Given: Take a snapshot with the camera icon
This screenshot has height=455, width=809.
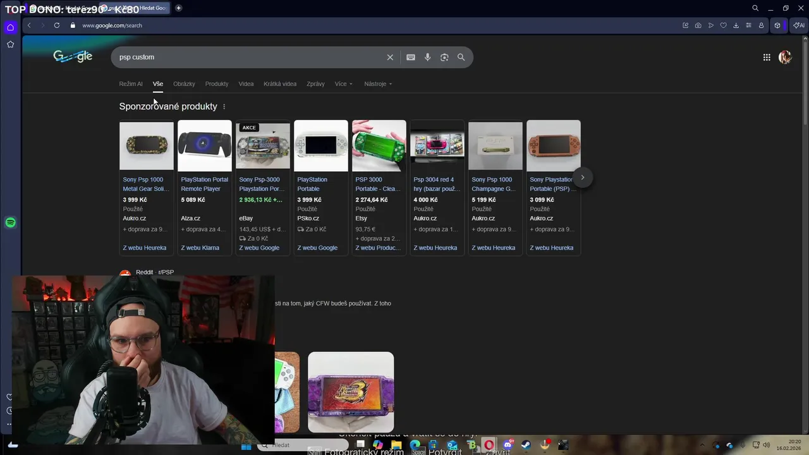Looking at the screenshot, I should 698,25.
